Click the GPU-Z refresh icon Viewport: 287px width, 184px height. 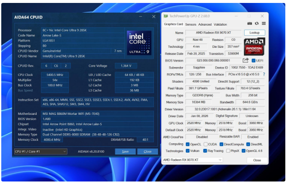[x=257, y=24]
